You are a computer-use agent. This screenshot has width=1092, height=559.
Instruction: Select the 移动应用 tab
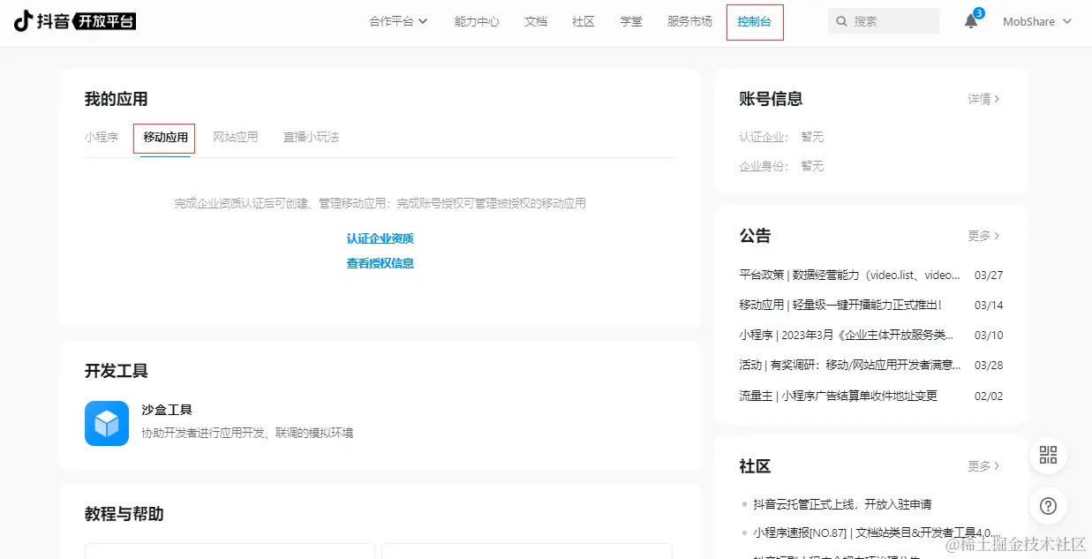click(x=166, y=137)
